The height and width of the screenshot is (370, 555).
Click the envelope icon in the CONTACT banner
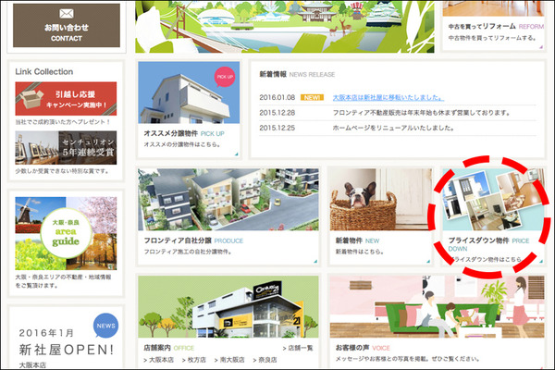[x=67, y=14]
